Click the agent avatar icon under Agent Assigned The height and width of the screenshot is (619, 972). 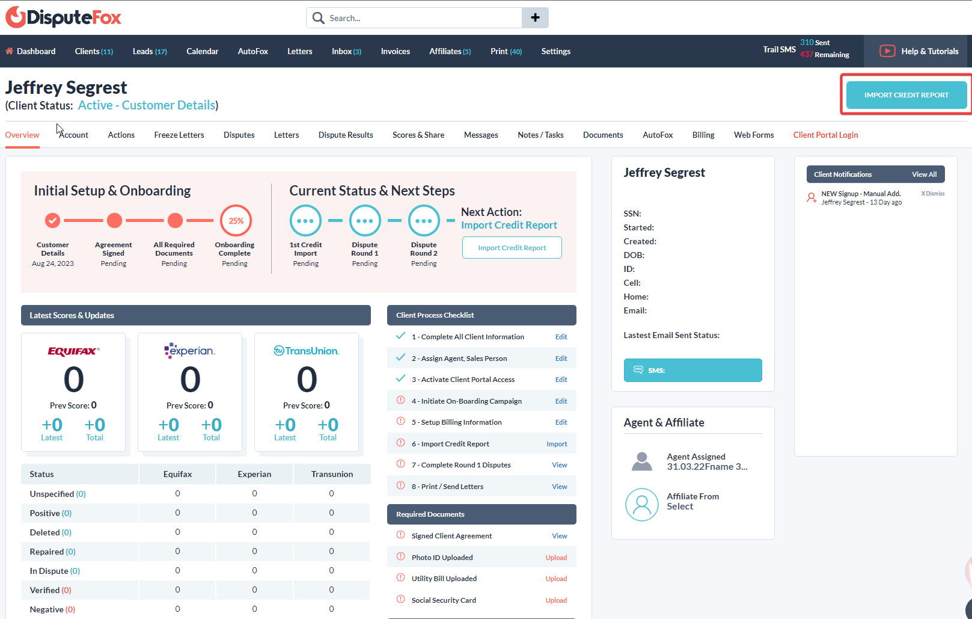pyautogui.click(x=641, y=461)
